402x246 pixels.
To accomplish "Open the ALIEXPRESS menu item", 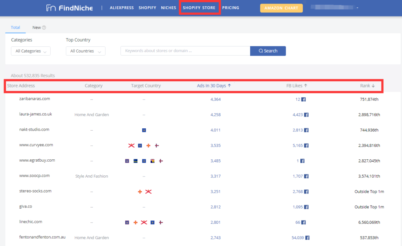I will [122, 8].
